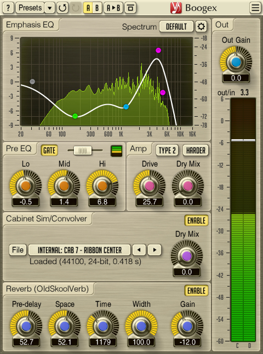
Task: Click the copy A to B button
Action: [x=113, y=8]
